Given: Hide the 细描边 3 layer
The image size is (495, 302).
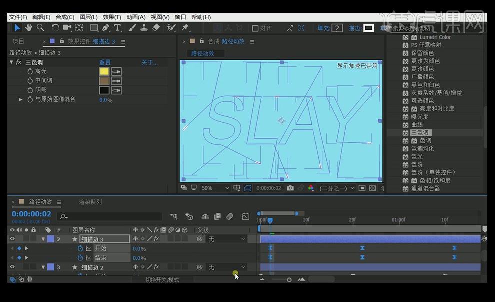Looking at the screenshot, I should tap(13, 239).
